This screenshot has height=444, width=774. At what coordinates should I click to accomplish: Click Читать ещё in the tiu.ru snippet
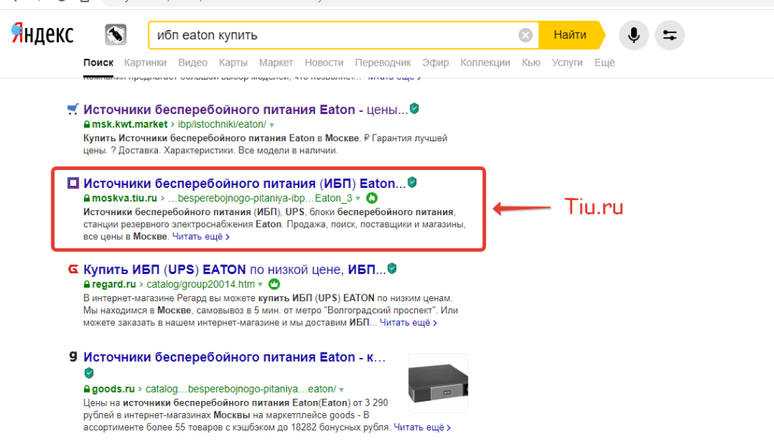tap(201, 237)
